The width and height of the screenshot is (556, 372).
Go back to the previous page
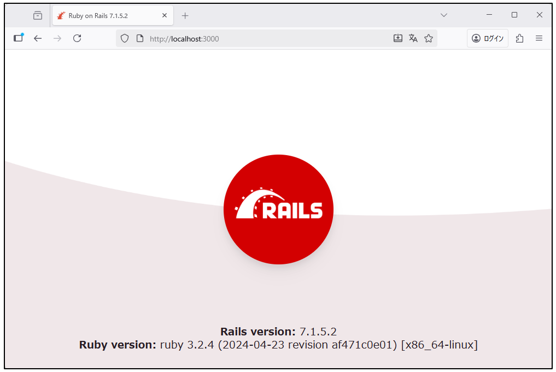pos(38,38)
